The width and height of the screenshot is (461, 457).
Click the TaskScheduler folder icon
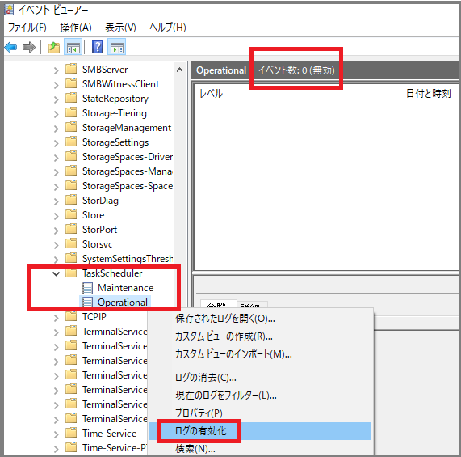click(x=71, y=273)
